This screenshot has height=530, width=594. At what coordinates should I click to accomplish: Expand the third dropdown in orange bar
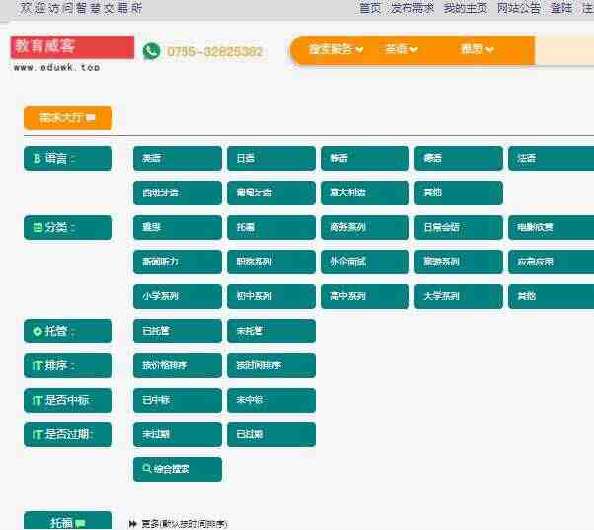pyautogui.click(x=477, y=49)
